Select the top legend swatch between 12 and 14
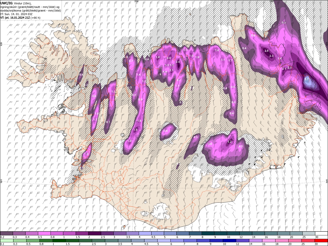328x246 pixels. (x=245, y=233)
